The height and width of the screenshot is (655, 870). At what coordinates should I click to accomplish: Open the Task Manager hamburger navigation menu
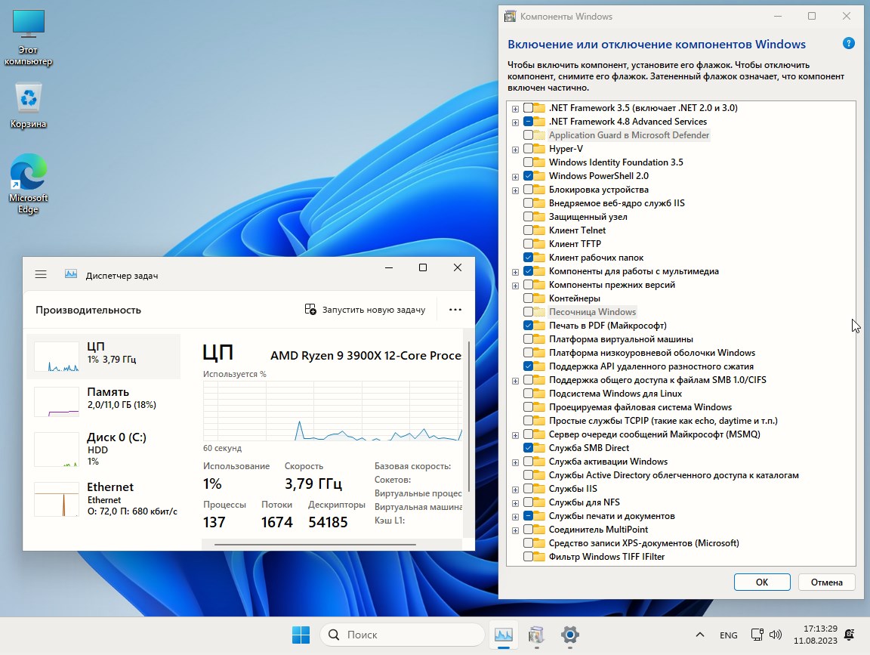click(x=41, y=275)
